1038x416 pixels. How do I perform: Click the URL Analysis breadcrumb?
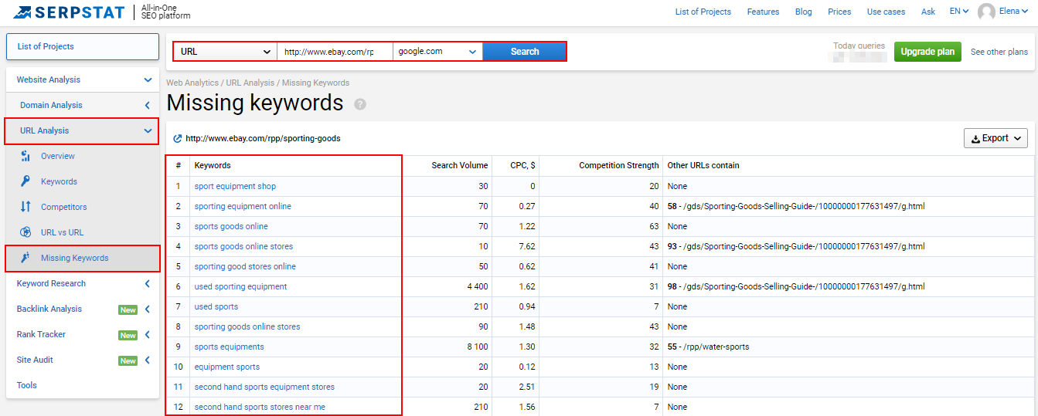(250, 83)
